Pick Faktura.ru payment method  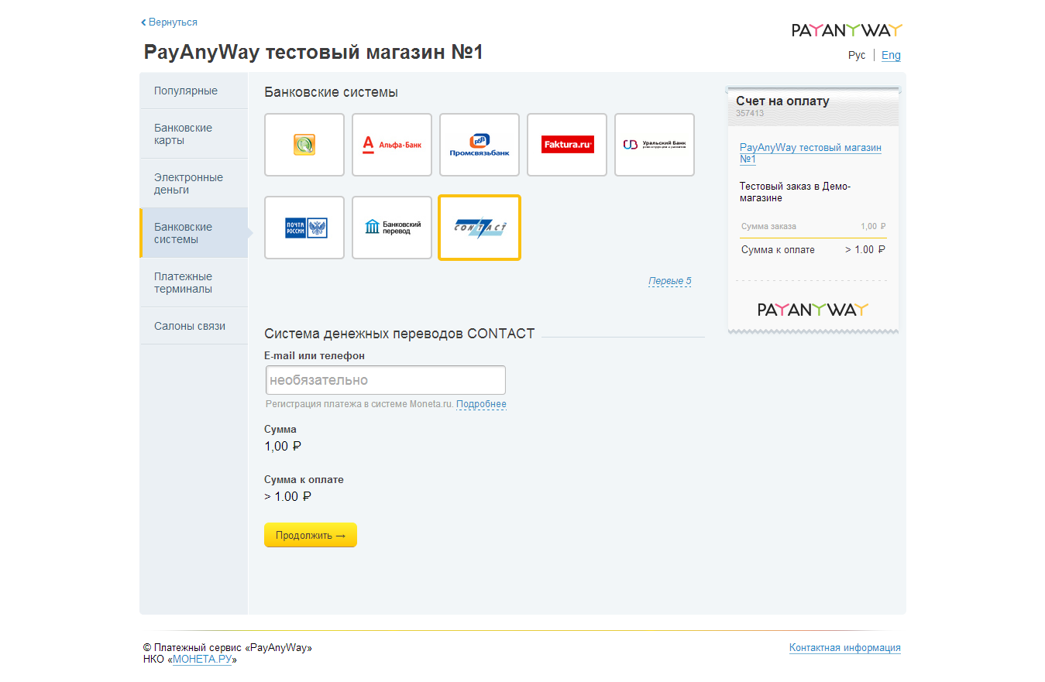[567, 145]
